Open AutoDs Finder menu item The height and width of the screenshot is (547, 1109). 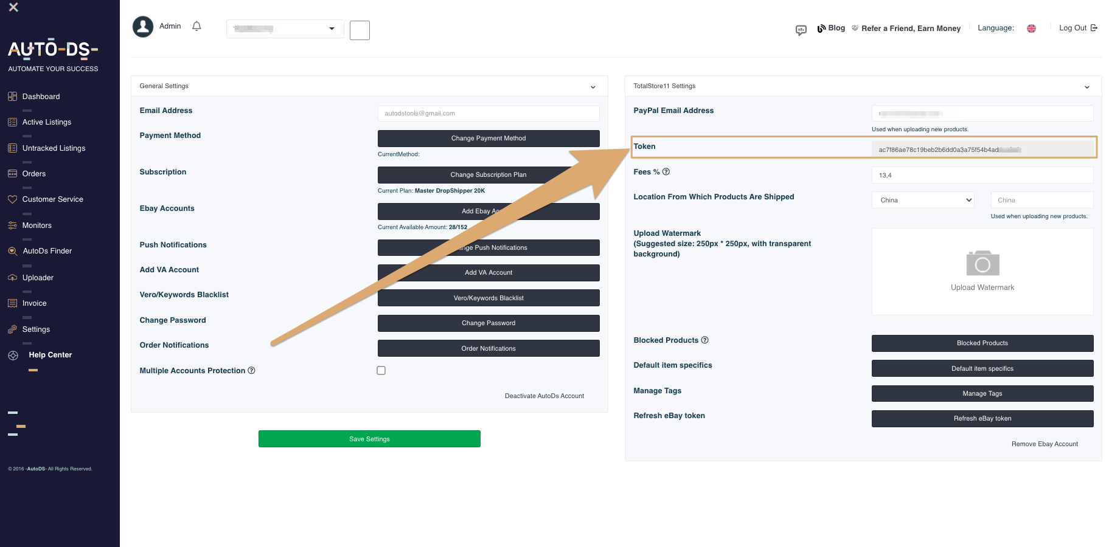[x=47, y=251]
